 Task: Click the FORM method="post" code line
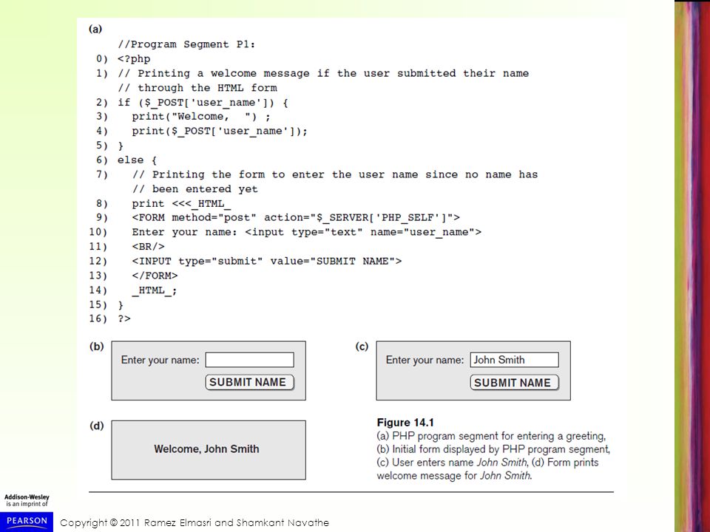[x=296, y=217]
